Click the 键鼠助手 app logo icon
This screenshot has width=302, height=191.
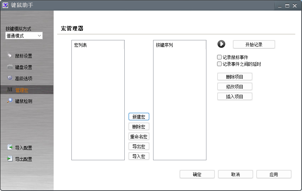tap(5, 5)
